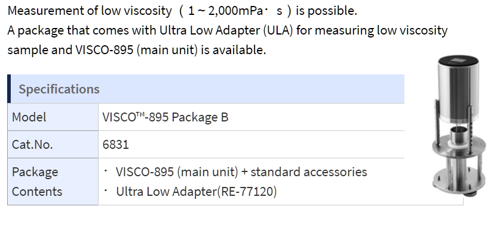Select the Cat.No. row label
Viewport: 500px width, 228px height.
32,145
